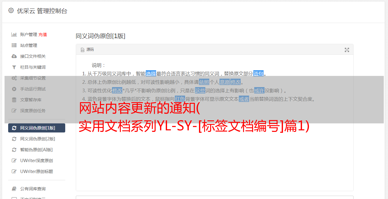The width and height of the screenshot is (388, 199).
Task: Open 接口文件相关 in the sidebar
Action: 33,56
